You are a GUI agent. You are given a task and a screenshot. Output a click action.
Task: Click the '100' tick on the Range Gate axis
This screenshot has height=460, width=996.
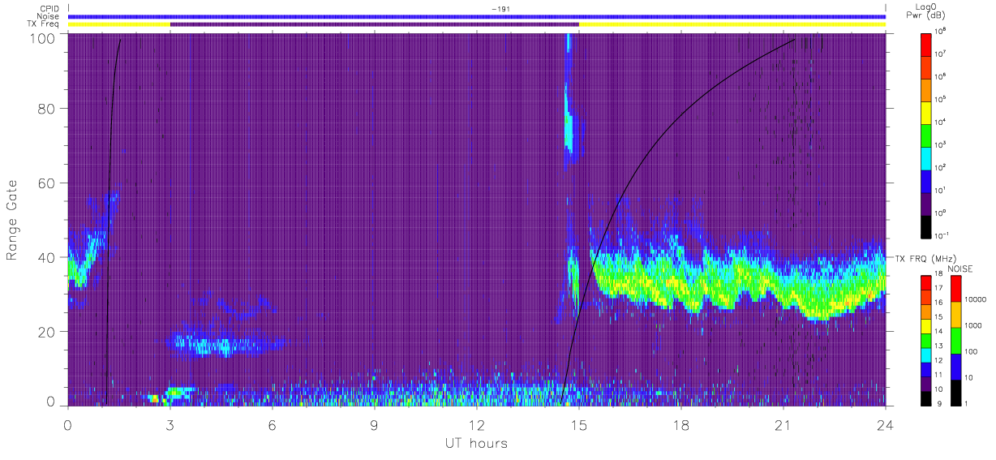tap(42, 37)
